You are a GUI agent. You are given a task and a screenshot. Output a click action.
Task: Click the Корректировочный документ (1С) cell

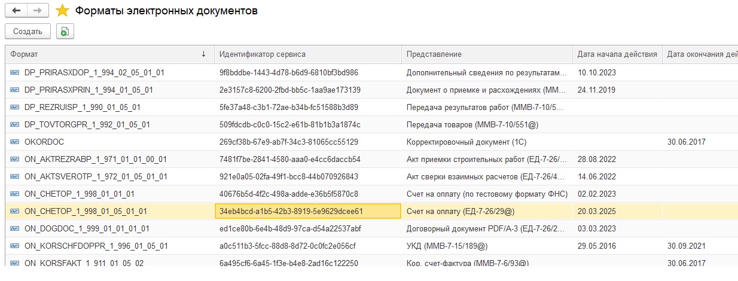click(466, 142)
